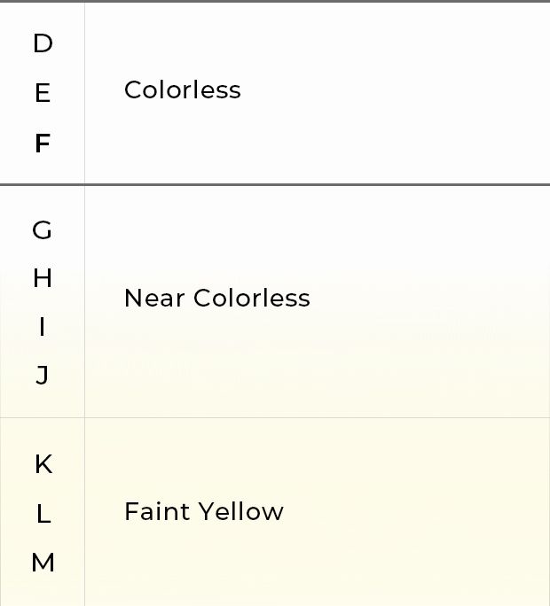Click the Faint Yellow category label
550x606 pixels.
coord(204,511)
